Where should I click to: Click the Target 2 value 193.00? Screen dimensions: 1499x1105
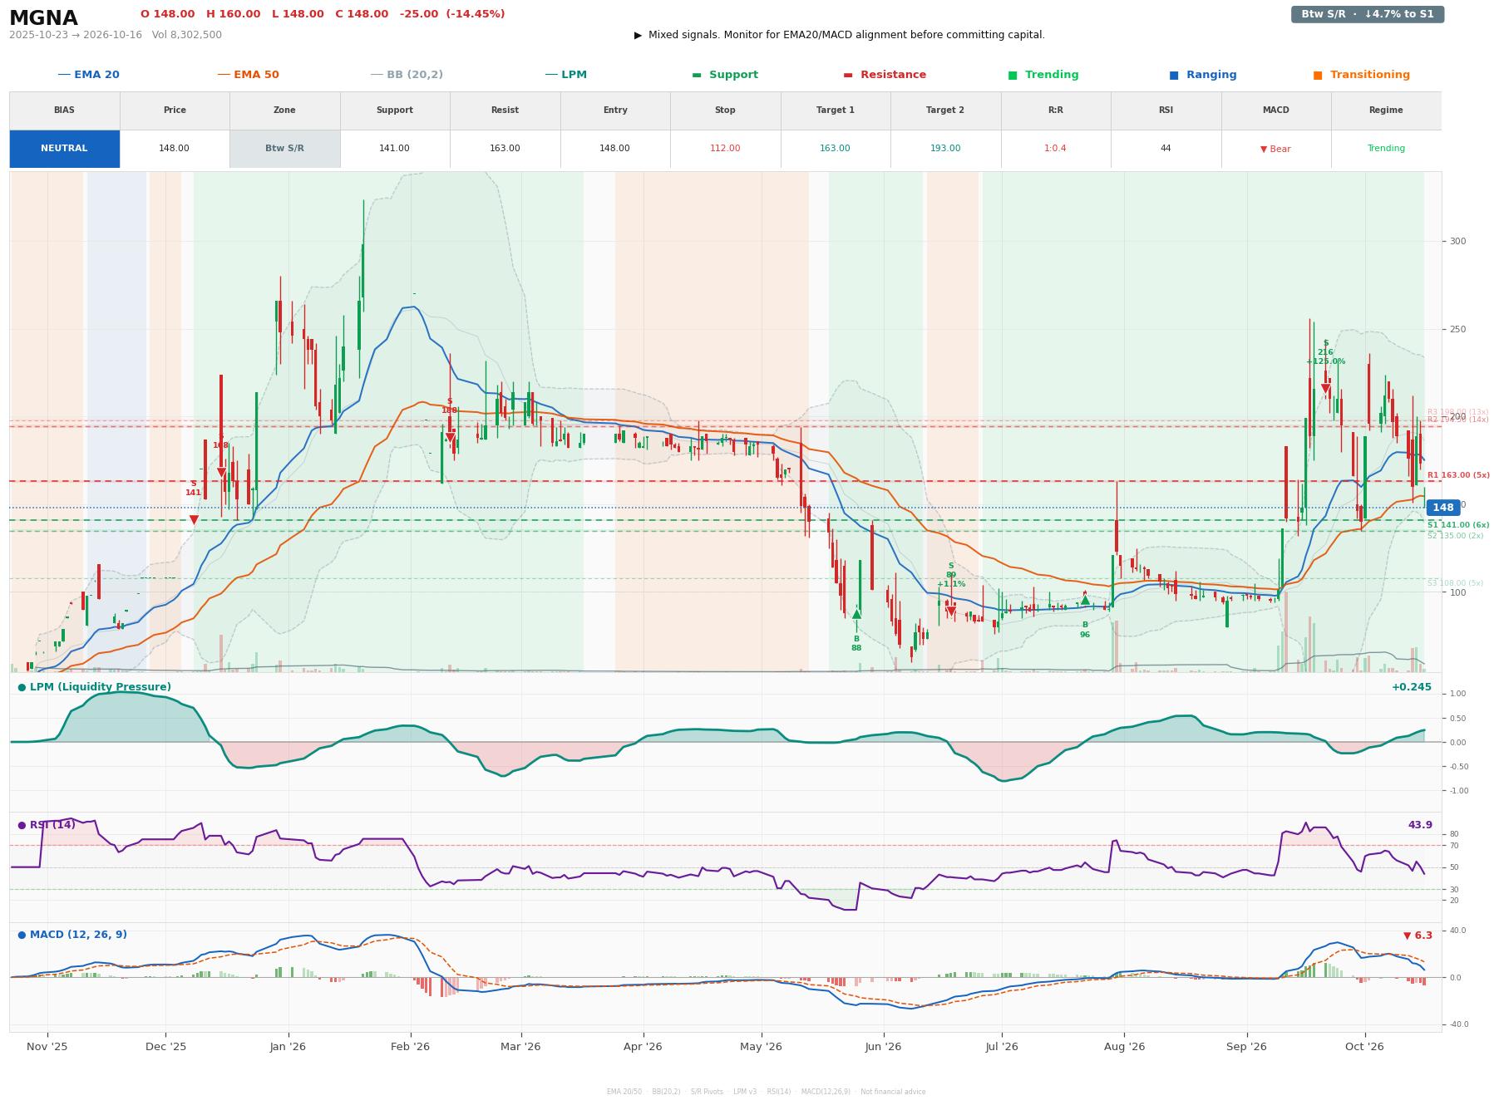click(945, 149)
